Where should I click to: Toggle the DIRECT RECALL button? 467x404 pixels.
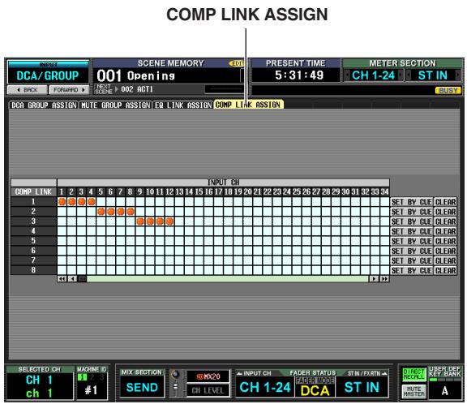point(413,374)
